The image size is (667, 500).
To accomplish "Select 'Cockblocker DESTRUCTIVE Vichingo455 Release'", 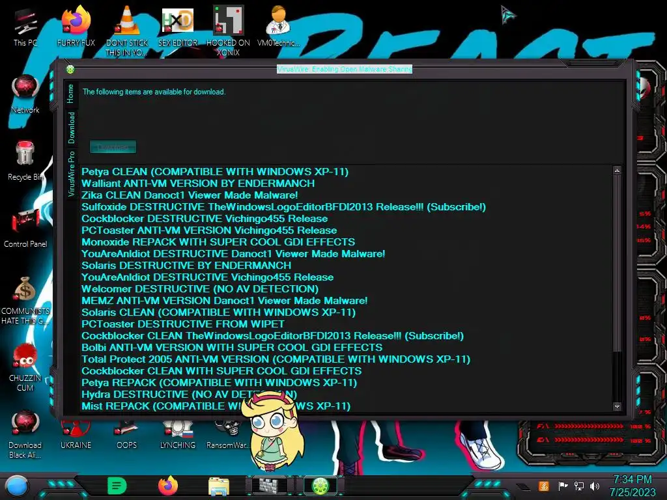I will (x=205, y=219).
